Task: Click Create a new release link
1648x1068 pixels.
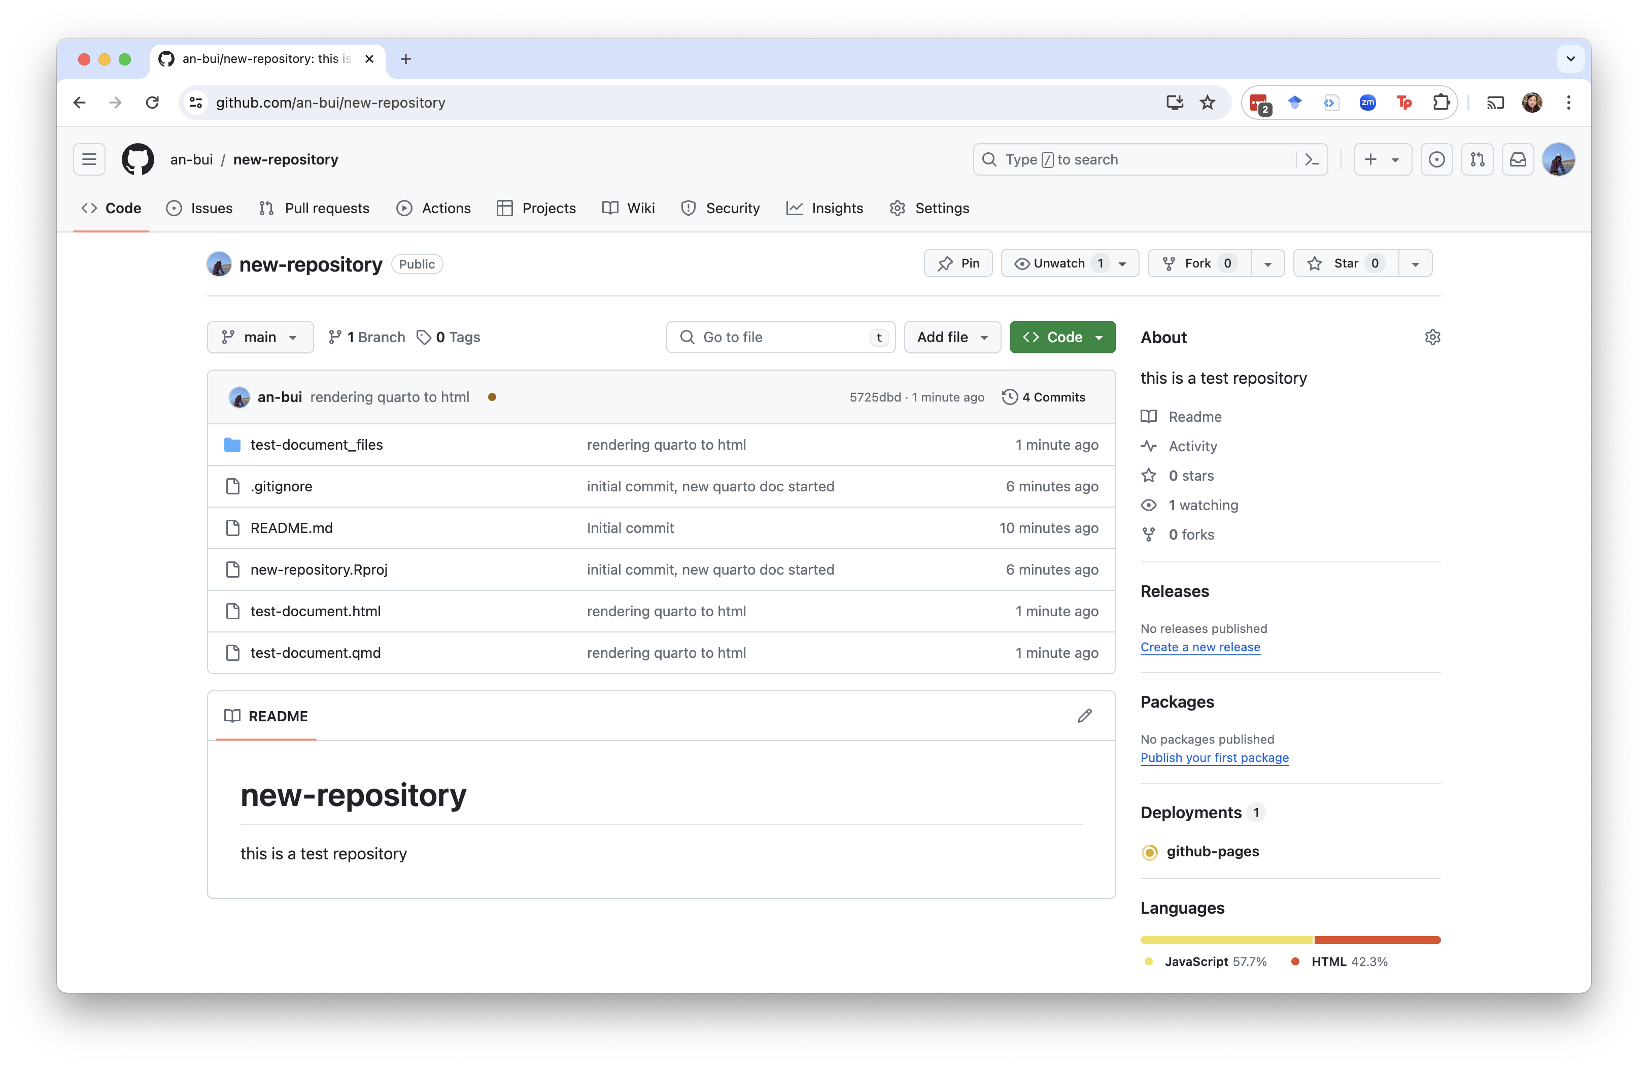Action: coord(1200,647)
